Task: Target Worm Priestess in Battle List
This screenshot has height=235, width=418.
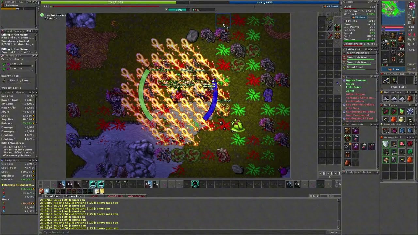Action: point(359,53)
